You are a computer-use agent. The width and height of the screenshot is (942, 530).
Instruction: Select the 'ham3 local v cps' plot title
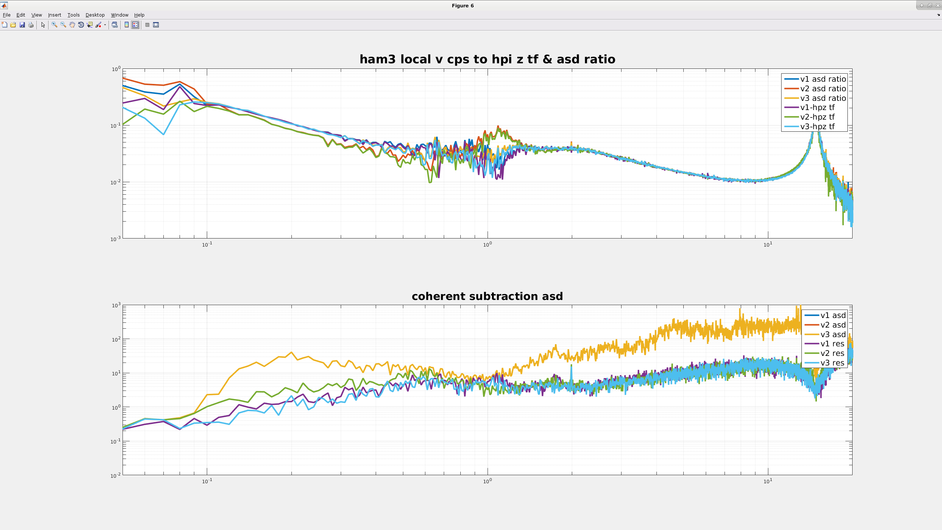(x=487, y=59)
